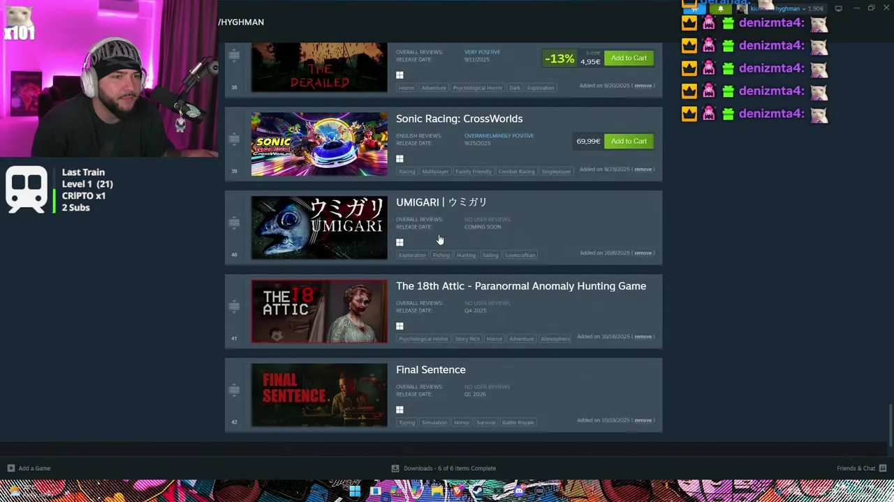The height and width of the screenshot is (502, 894).
Task: Open the blue announcements icon in Steam header
Action: 695,9
